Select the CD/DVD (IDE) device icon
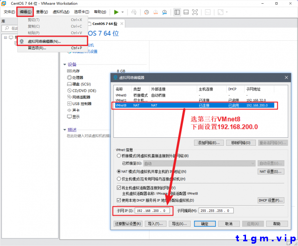 pos(69,90)
